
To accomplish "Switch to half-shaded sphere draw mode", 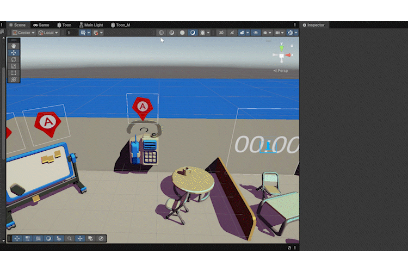I will [172, 33].
